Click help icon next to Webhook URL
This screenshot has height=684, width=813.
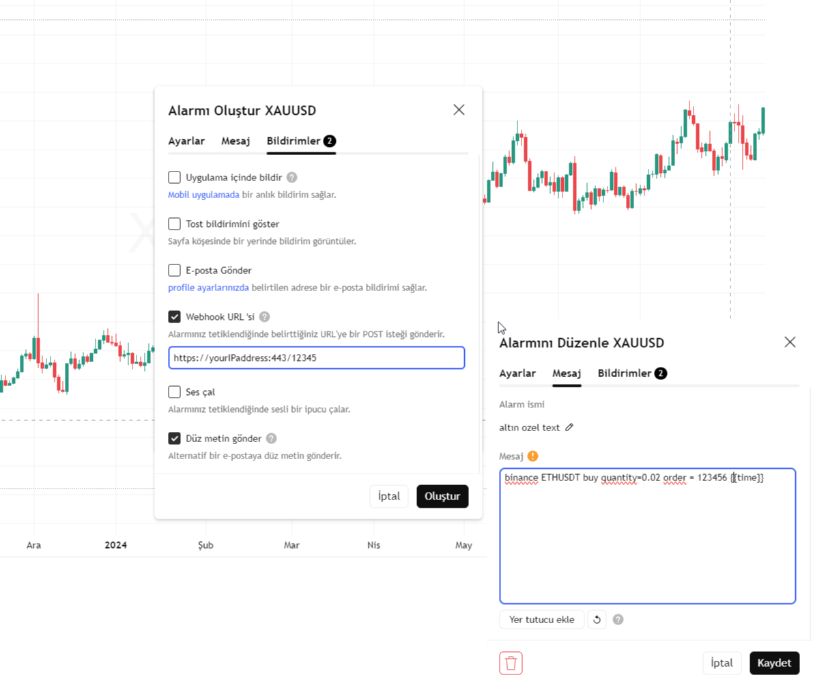tap(265, 317)
